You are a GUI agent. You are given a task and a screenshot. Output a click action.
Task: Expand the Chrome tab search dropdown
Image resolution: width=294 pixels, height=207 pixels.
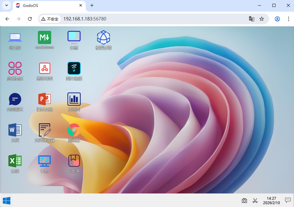[7, 5]
